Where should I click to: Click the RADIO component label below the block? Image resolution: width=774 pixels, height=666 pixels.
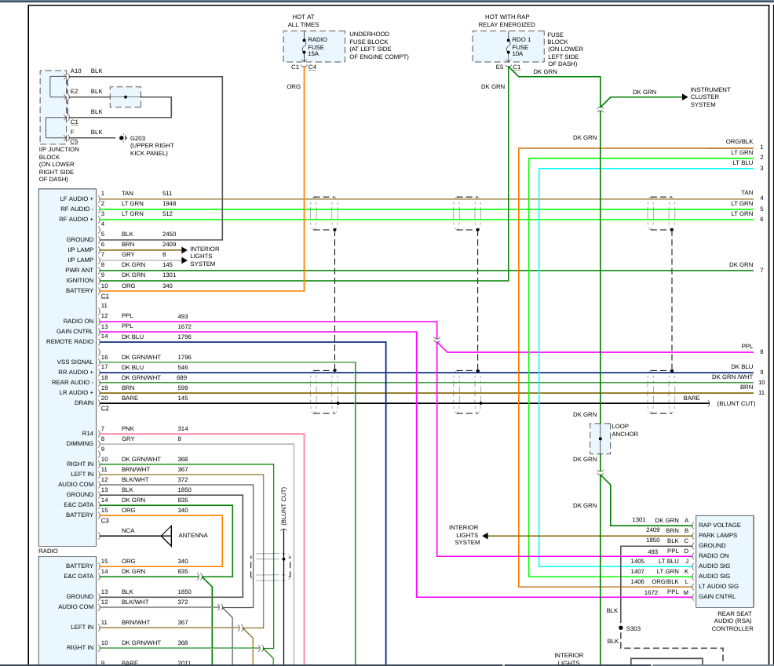coord(49,551)
